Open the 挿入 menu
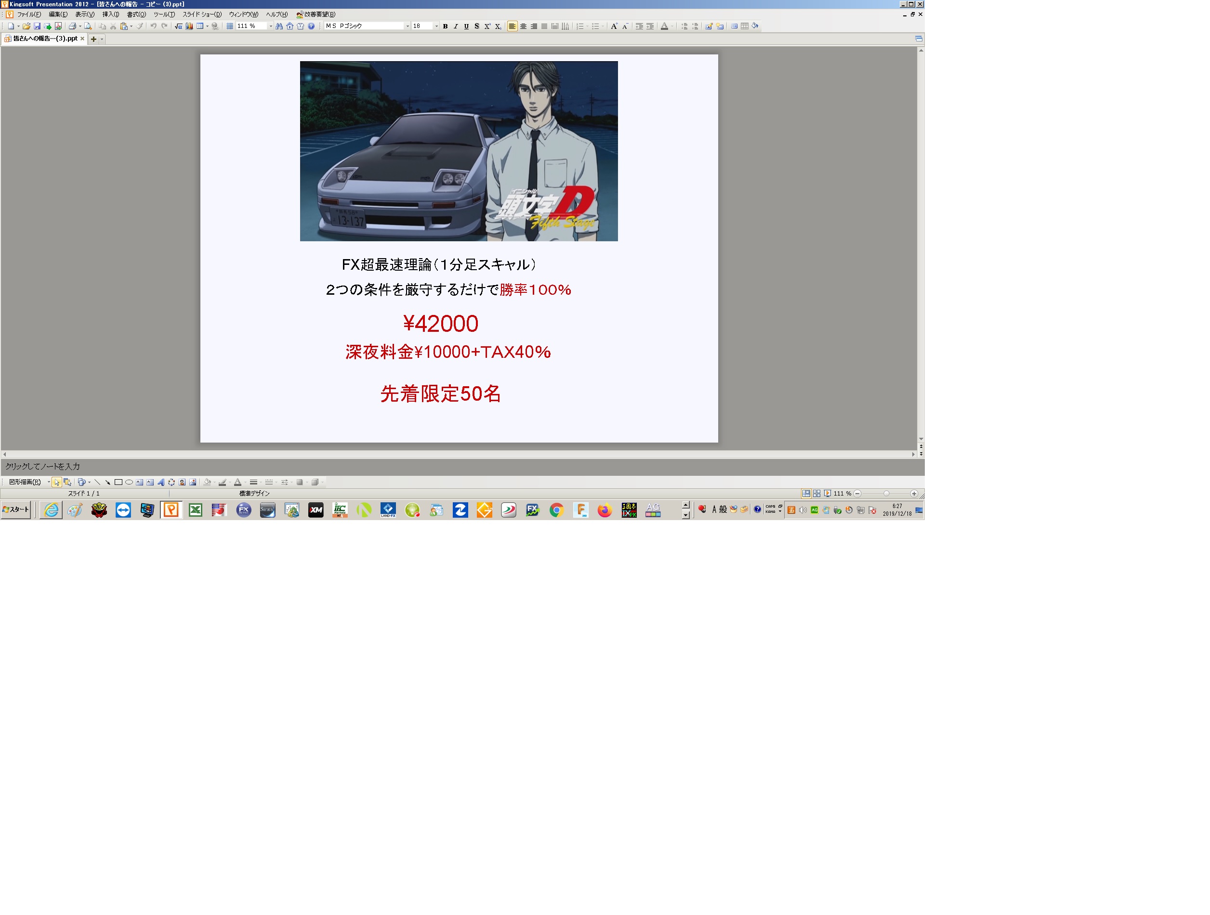1210x915 pixels. (x=110, y=14)
